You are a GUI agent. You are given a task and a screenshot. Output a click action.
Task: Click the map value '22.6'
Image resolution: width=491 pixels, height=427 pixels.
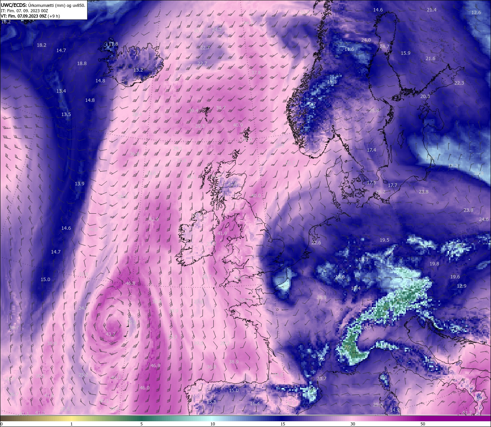pos(316,243)
